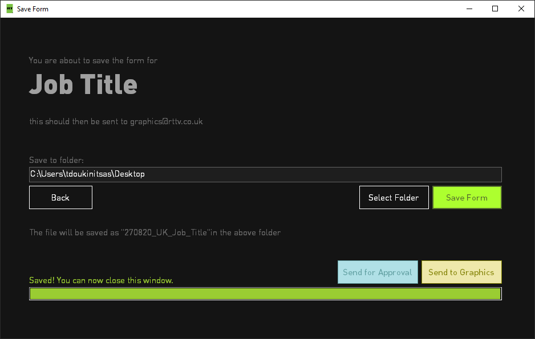
Task: Maximize the Save Form window
Action: 495,9
